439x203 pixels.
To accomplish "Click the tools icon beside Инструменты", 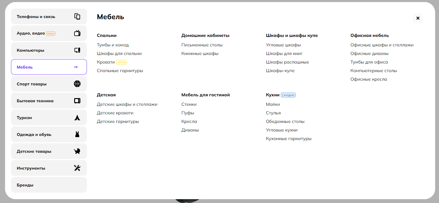I will (x=77, y=168).
